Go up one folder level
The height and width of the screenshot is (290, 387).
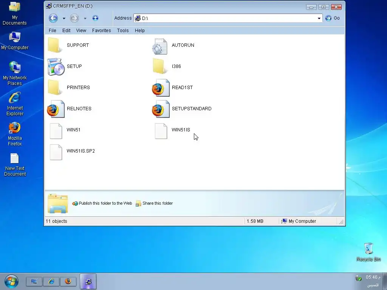coord(95,18)
